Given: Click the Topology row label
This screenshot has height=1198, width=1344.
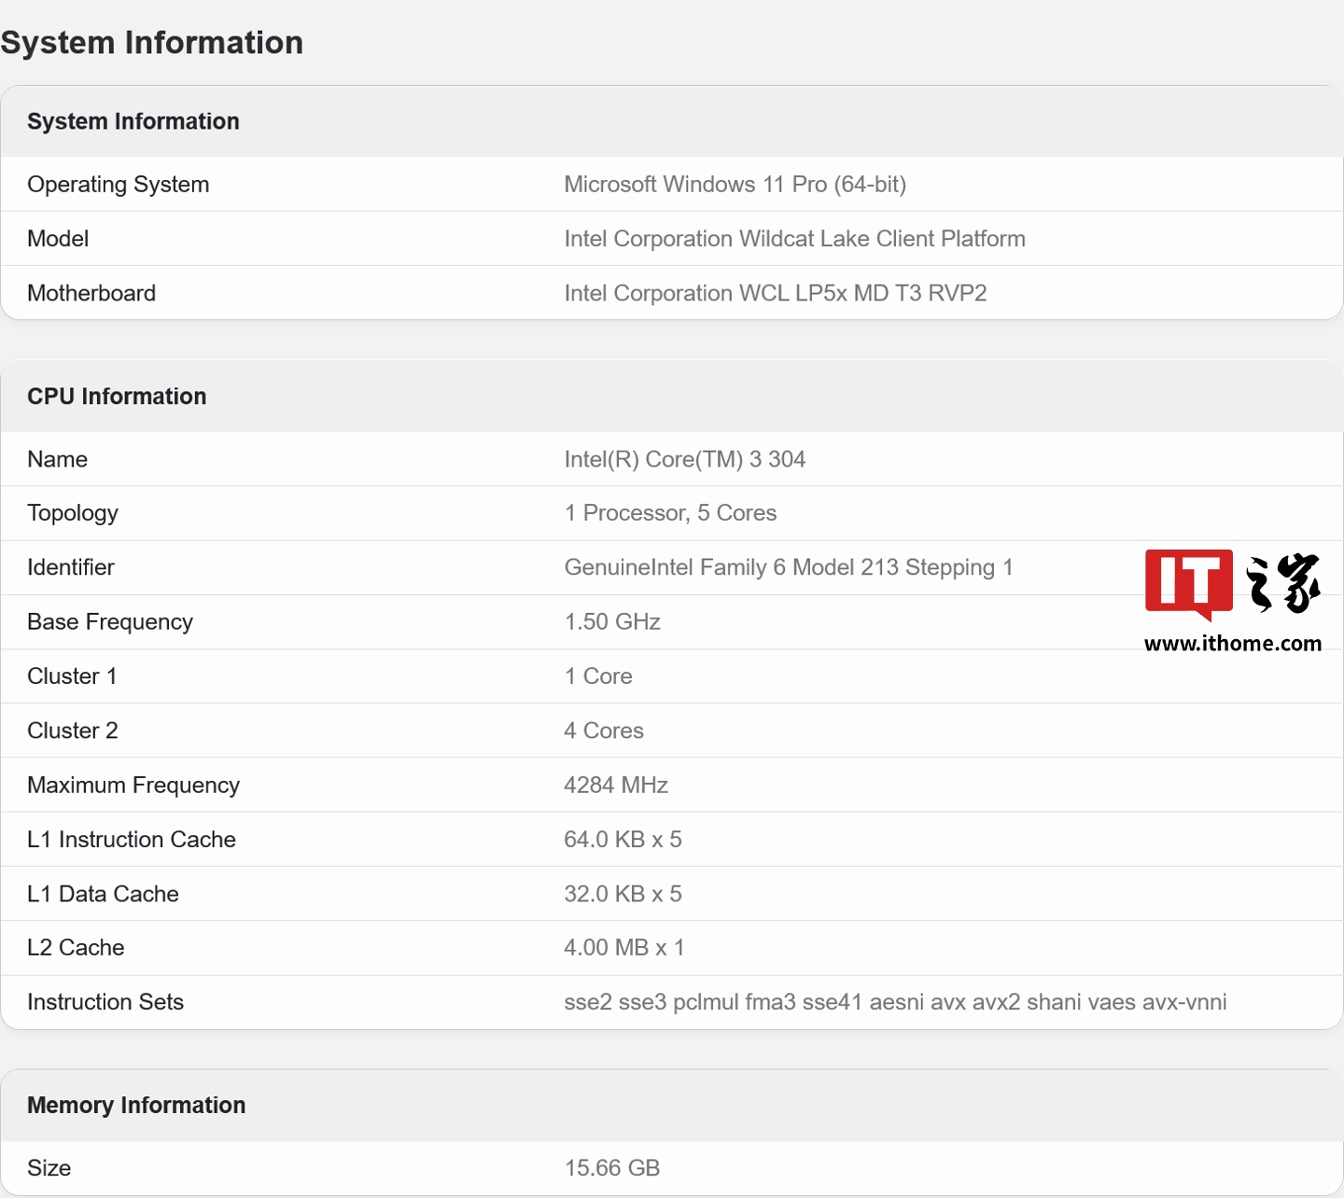Looking at the screenshot, I should pyautogui.click(x=73, y=513).
